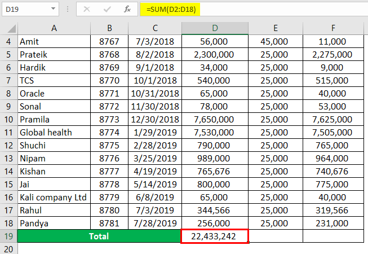The image size is (368, 254).
Task: Click the amount cell 344,566
Action: pyautogui.click(x=215, y=211)
